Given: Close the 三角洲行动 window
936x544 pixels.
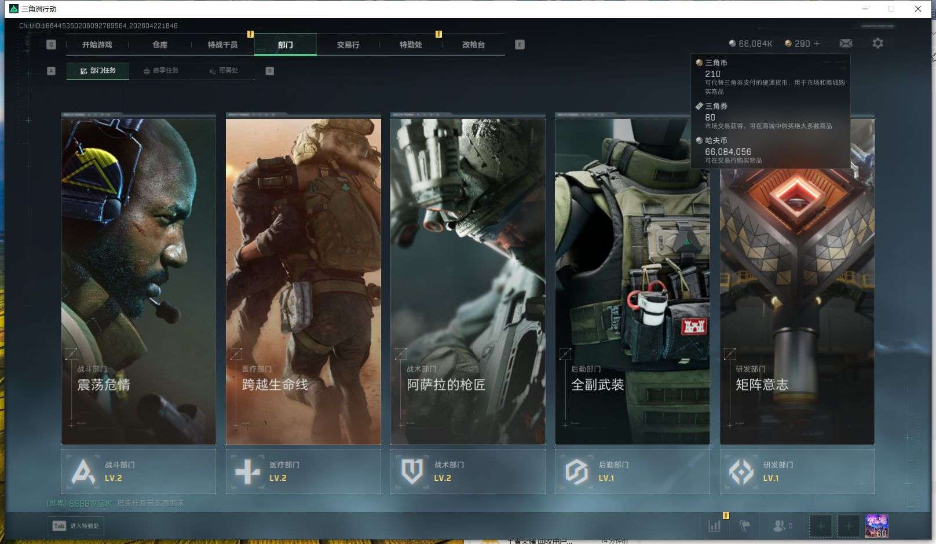Looking at the screenshot, I should [918, 9].
